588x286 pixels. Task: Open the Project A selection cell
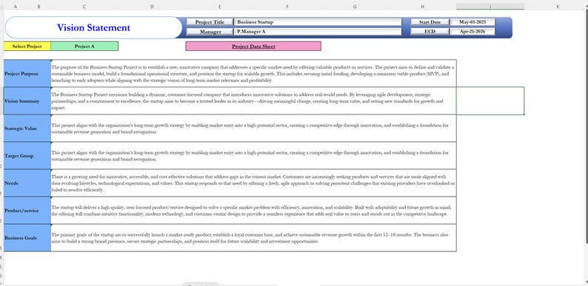pyautogui.click(x=84, y=47)
